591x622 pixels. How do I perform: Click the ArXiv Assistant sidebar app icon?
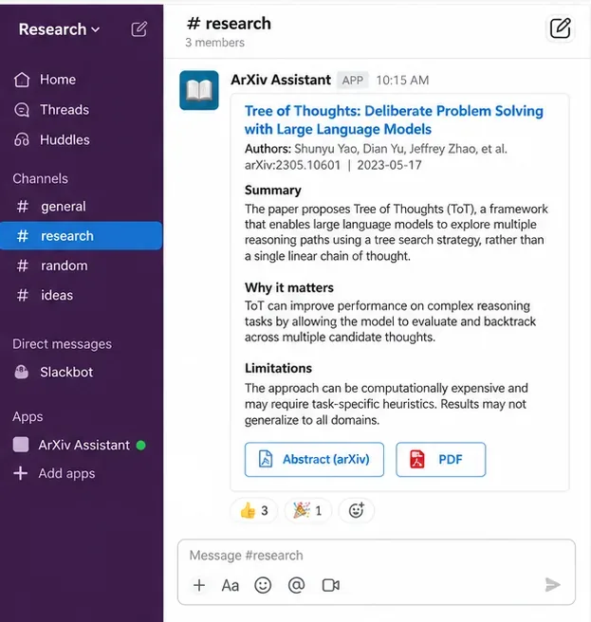click(x=21, y=445)
